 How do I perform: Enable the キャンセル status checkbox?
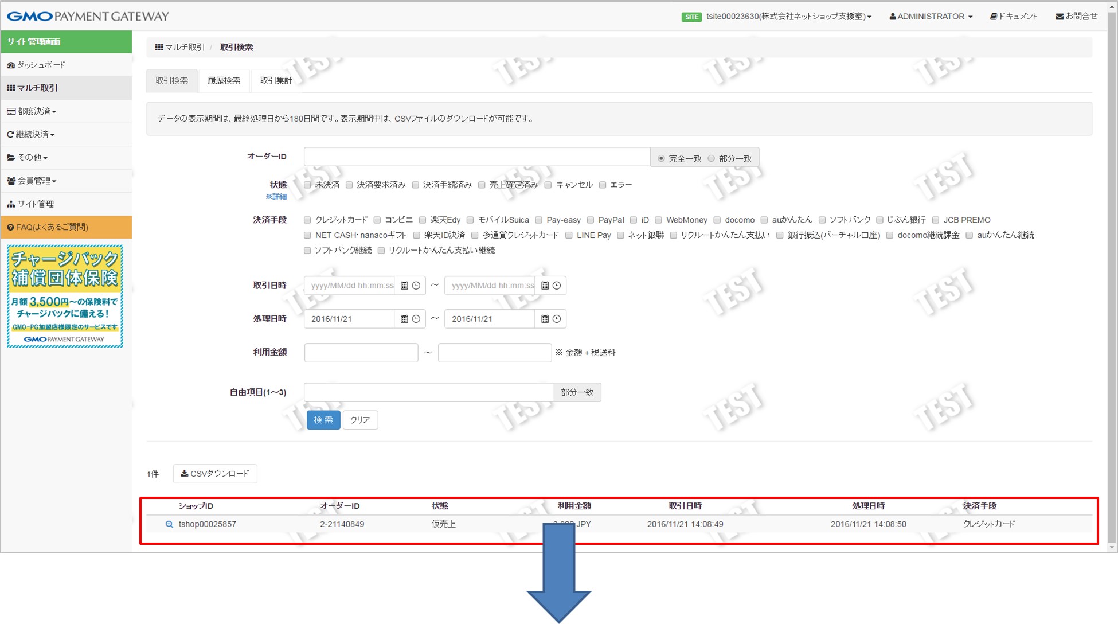coord(548,185)
